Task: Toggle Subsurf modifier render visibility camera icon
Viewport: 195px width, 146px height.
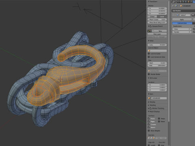Action: [x=193, y=15]
